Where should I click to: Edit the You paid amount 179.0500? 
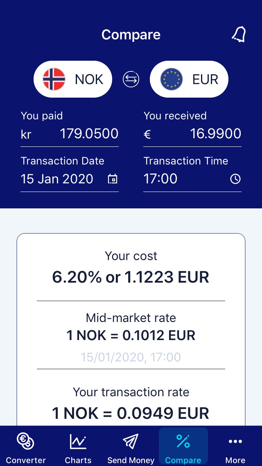coord(89,133)
